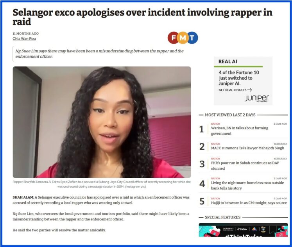Open 'Hajiji to be sworn in as CM' story
292x247 pixels.
[249, 203]
